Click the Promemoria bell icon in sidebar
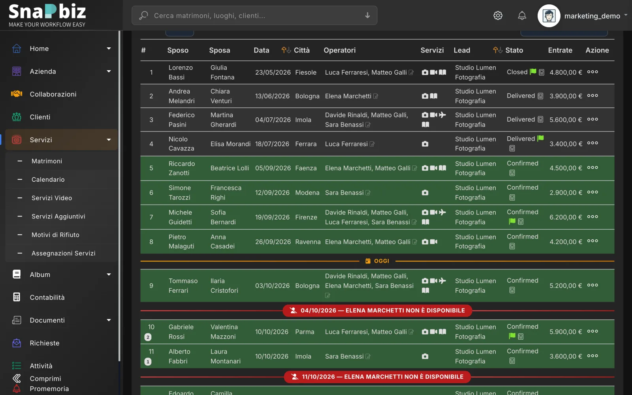This screenshot has width=632, height=395. [x=17, y=389]
